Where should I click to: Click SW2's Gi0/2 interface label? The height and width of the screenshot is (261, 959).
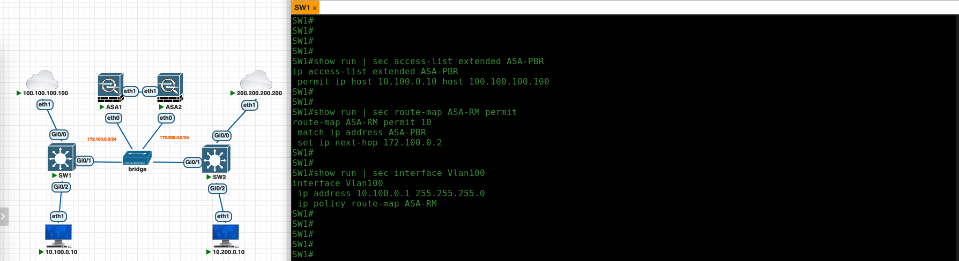pos(218,188)
